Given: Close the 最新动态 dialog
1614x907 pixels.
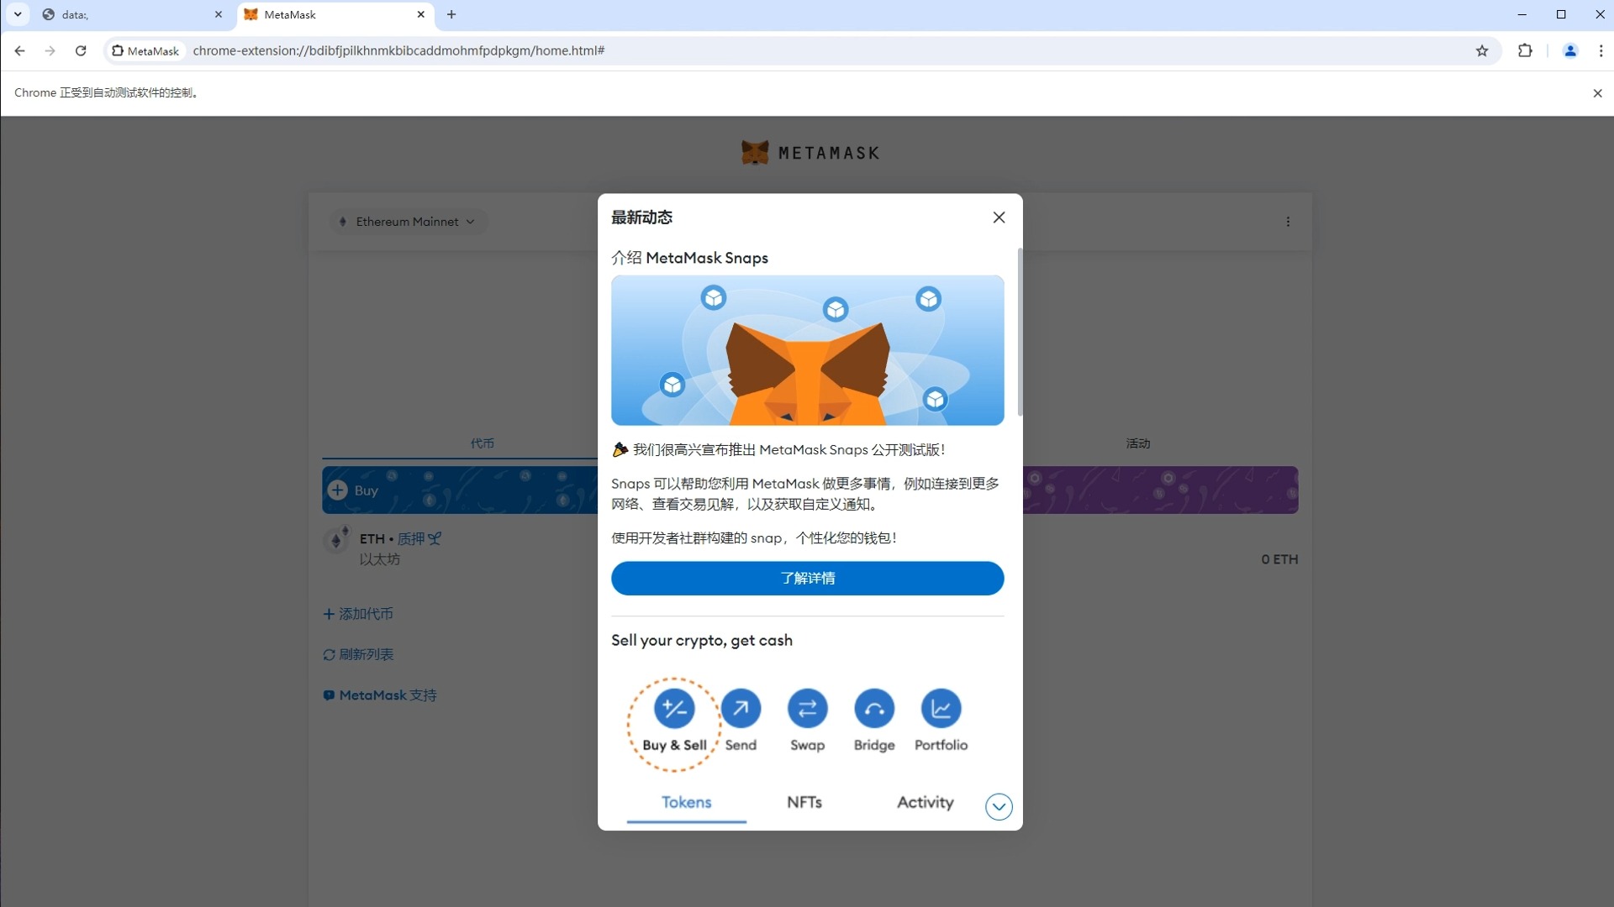Looking at the screenshot, I should pos(999,217).
